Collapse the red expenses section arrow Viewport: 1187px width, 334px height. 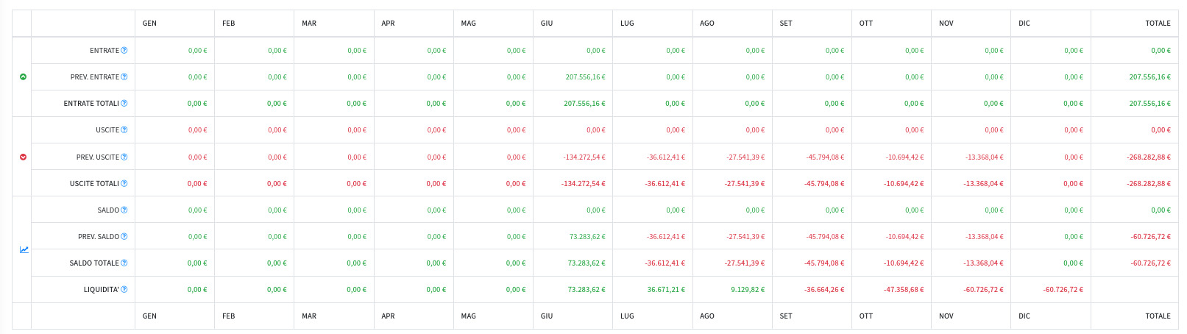[23, 157]
